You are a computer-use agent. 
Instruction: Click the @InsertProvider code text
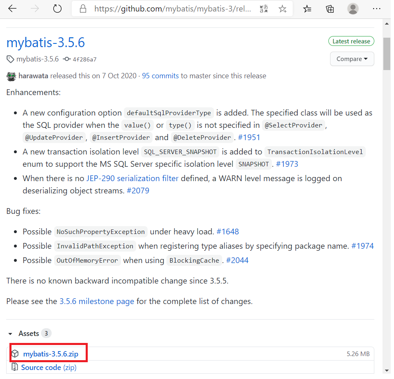[x=121, y=138]
